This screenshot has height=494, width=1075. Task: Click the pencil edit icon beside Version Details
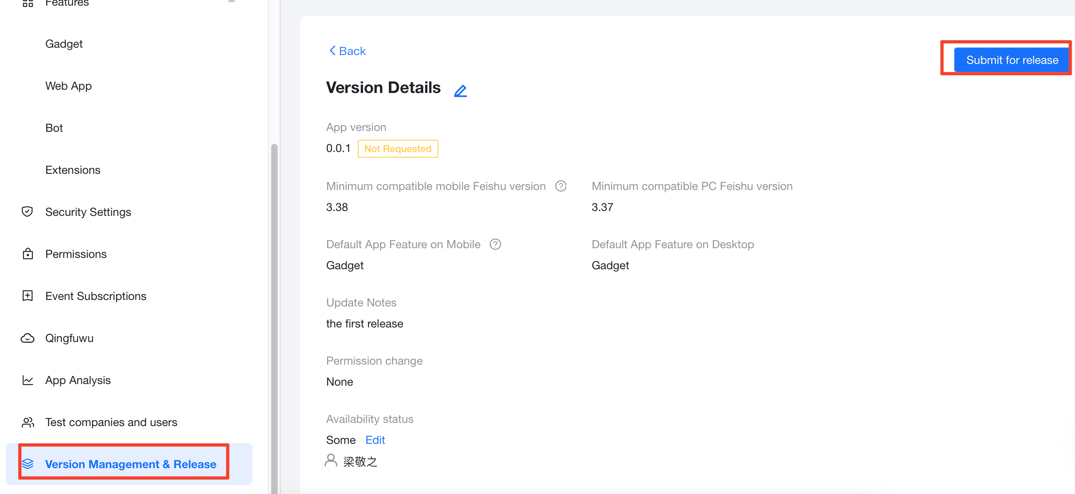pos(460,91)
